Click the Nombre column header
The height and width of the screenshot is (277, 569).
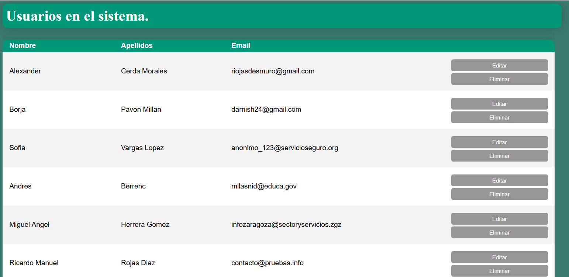[23, 45]
